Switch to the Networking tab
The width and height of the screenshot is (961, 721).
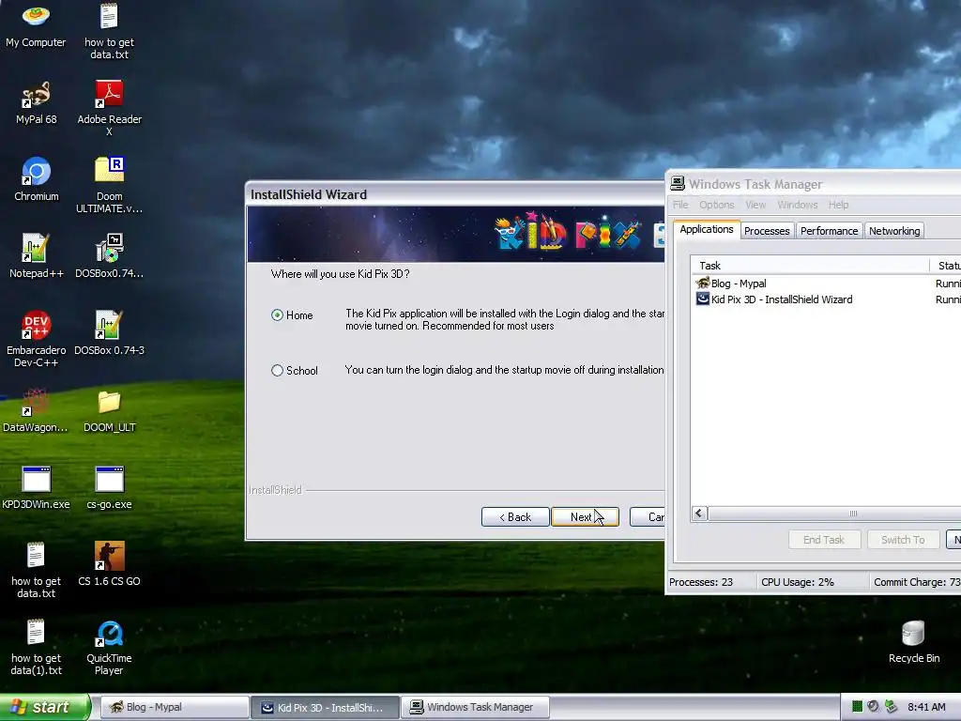(894, 231)
